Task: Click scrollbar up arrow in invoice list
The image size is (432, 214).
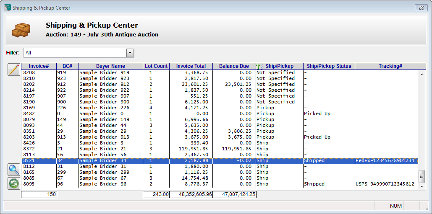Action: coord(422,72)
